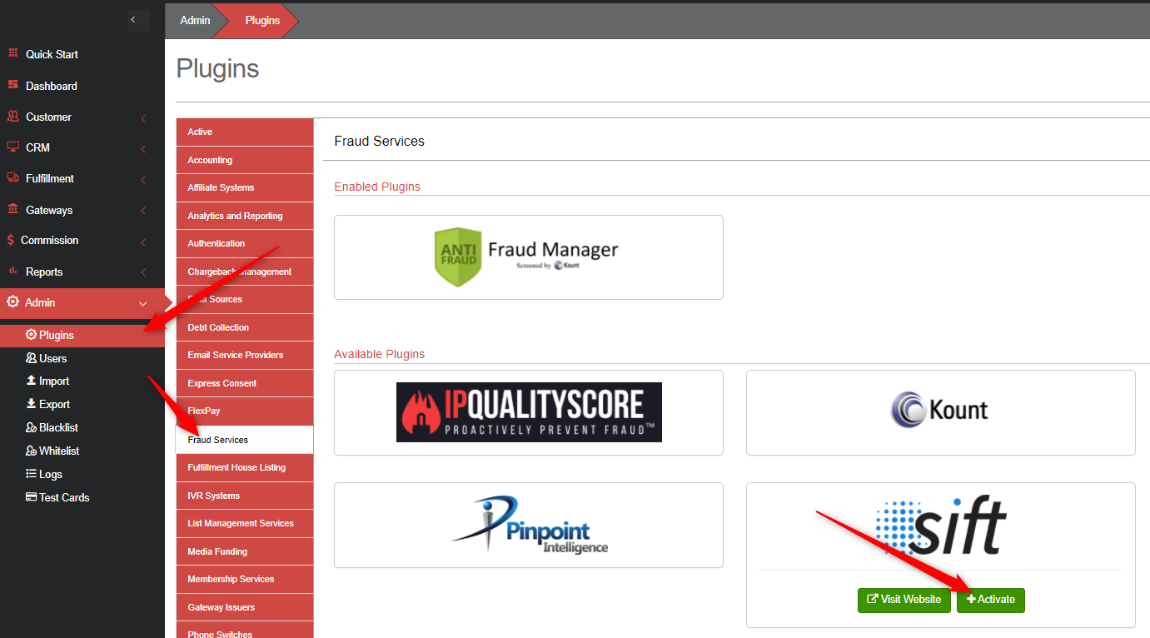Viewport: 1150px width, 638px height.
Task: Open the Kount plugin card
Action: click(940, 412)
